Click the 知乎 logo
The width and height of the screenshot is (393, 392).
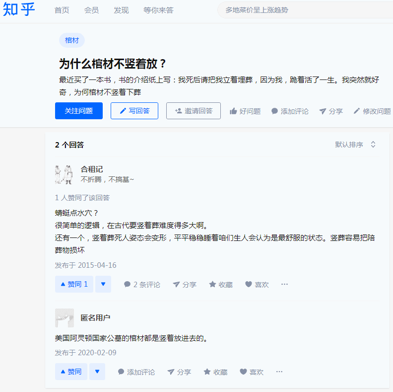click(x=19, y=10)
